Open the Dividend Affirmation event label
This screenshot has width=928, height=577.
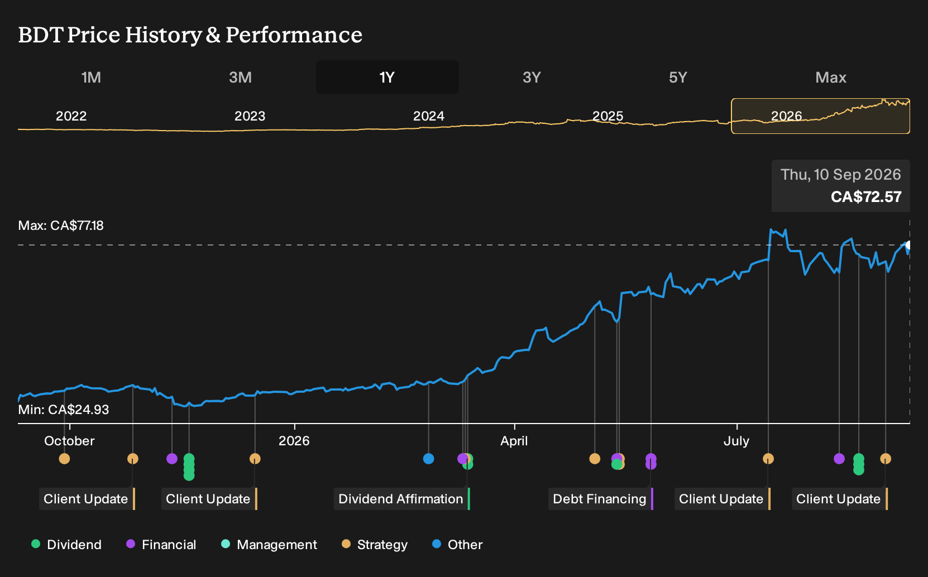click(402, 499)
